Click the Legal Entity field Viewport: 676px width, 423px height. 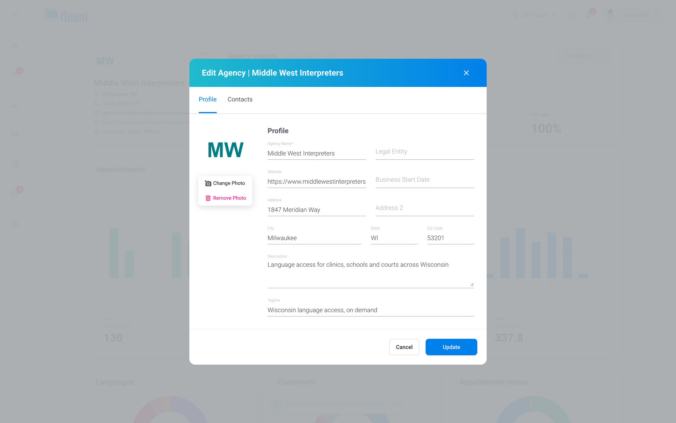click(x=425, y=152)
